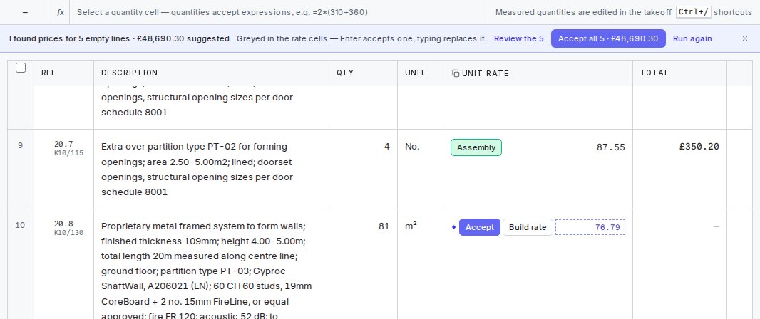This screenshot has width=760, height=319.
Task: Accept the suggested rate for row 10
Action: 479,227
